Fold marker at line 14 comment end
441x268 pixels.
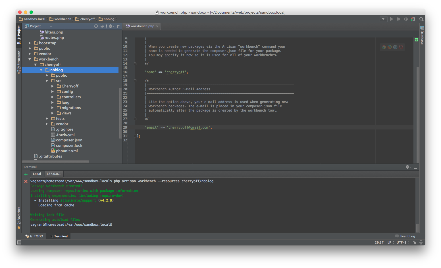tap(135, 64)
